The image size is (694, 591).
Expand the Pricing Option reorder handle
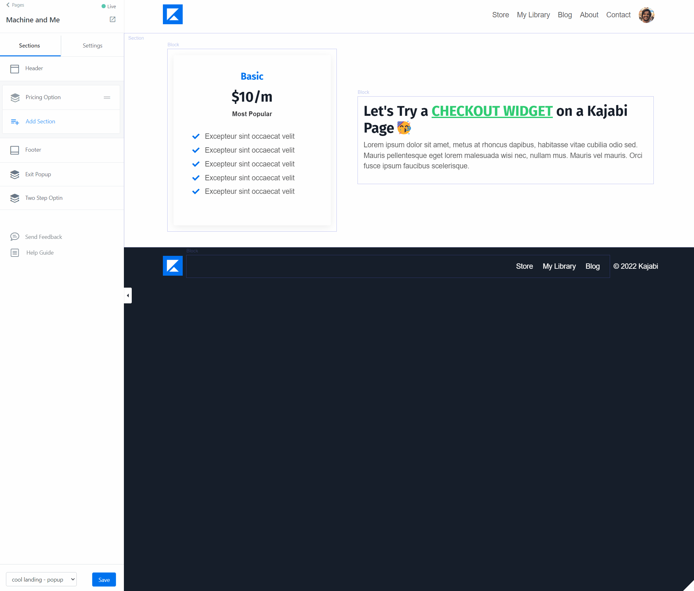click(x=107, y=97)
